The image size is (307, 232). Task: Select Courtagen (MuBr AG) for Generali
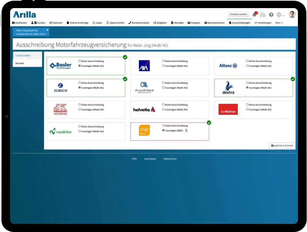[79, 109]
